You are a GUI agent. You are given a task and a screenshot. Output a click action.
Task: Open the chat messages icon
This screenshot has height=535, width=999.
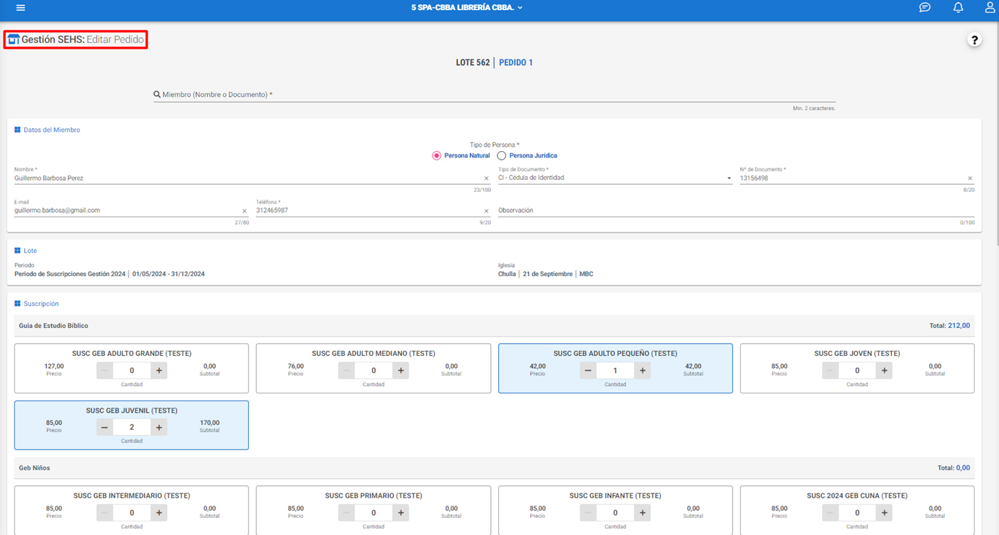point(925,8)
